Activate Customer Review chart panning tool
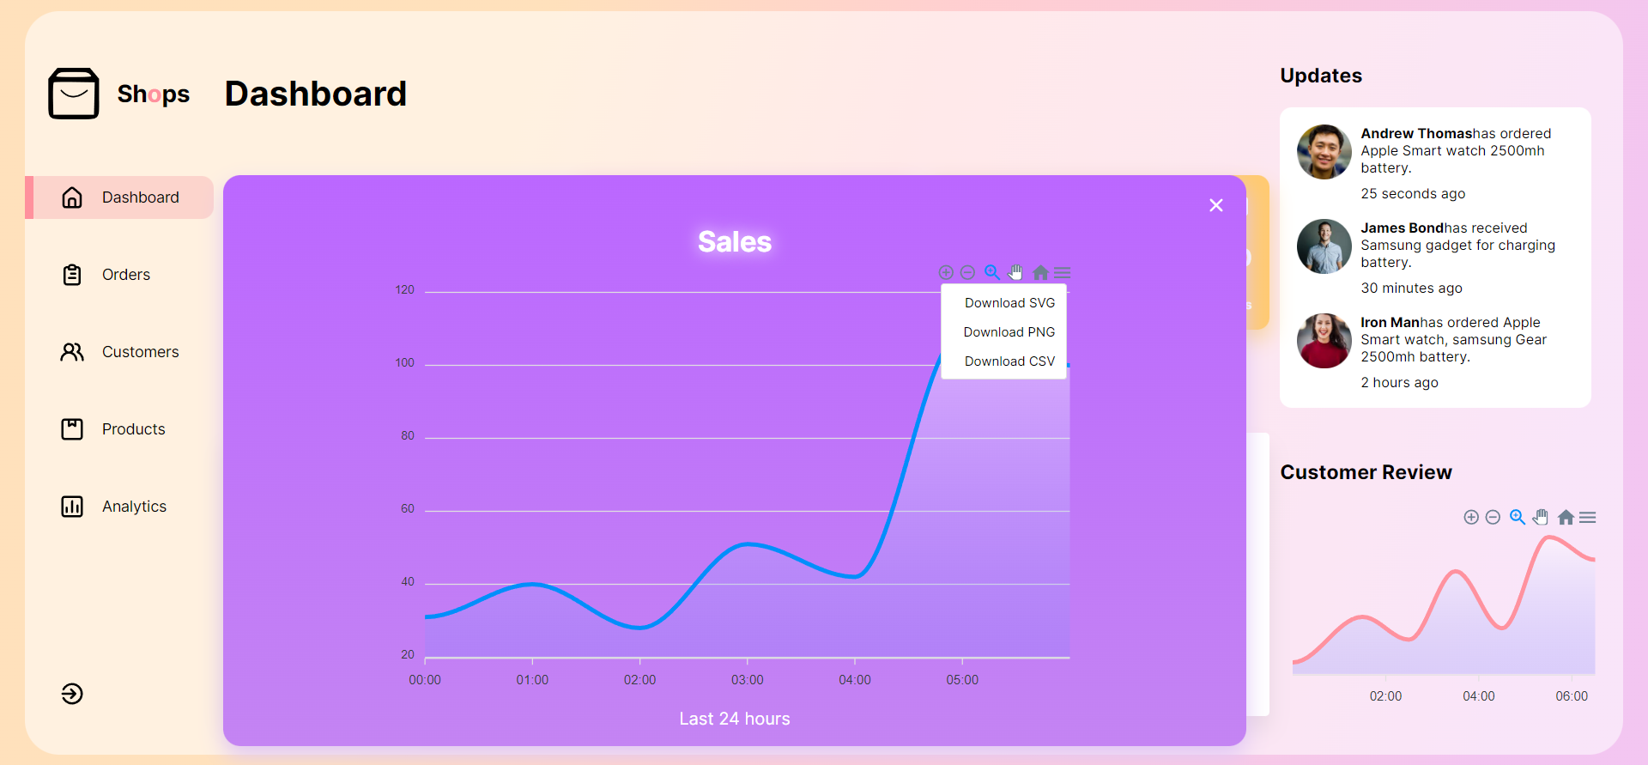The height and width of the screenshot is (765, 1648). [1541, 517]
